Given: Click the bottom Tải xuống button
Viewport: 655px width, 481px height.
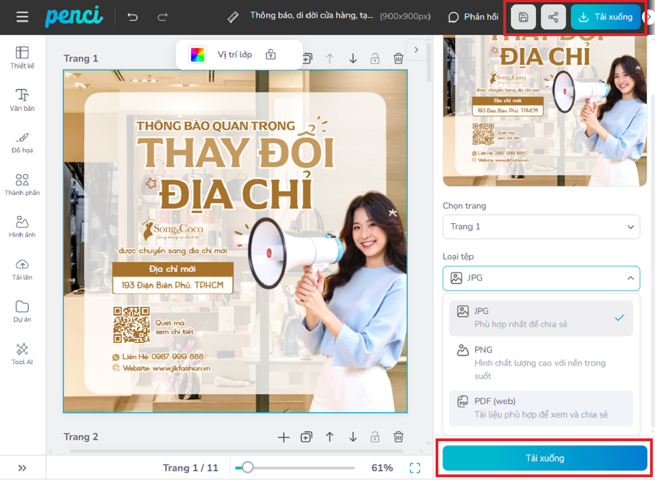Looking at the screenshot, I should tap(545, 458).
